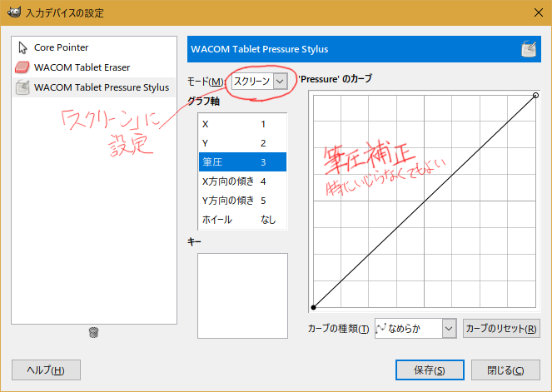This screenshot has height=392, width=552.
Task: Click the Pressure curve graph area
Action: tap(425, 201)
